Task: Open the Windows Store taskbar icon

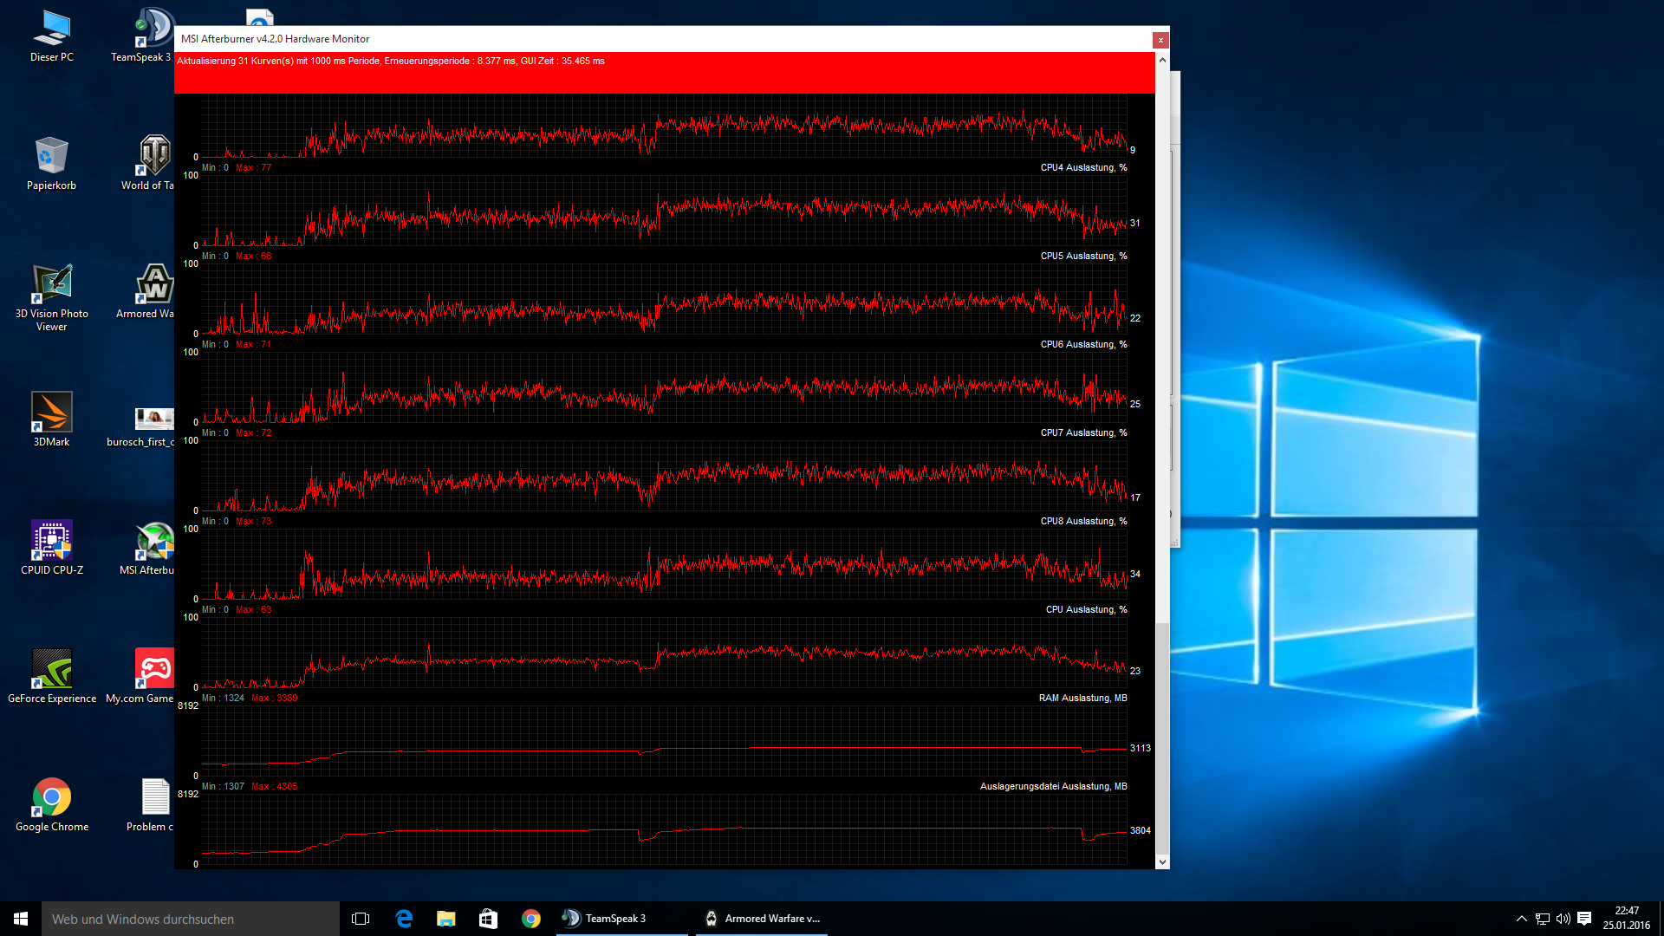Action: click(489, 919)
